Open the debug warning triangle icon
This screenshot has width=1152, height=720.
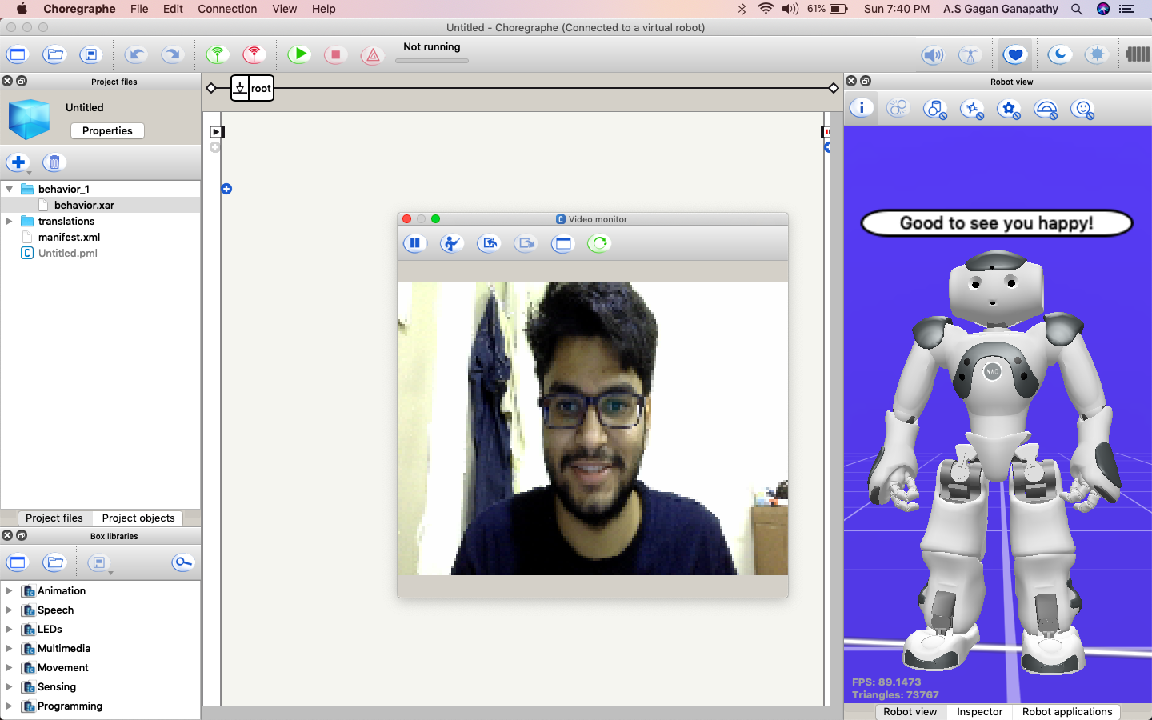(372, 55)
